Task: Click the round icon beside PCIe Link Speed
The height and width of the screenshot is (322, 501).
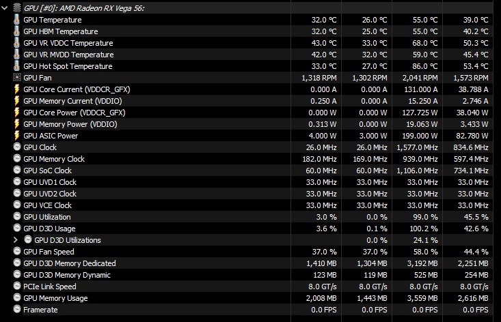Action: coord(17,286)
